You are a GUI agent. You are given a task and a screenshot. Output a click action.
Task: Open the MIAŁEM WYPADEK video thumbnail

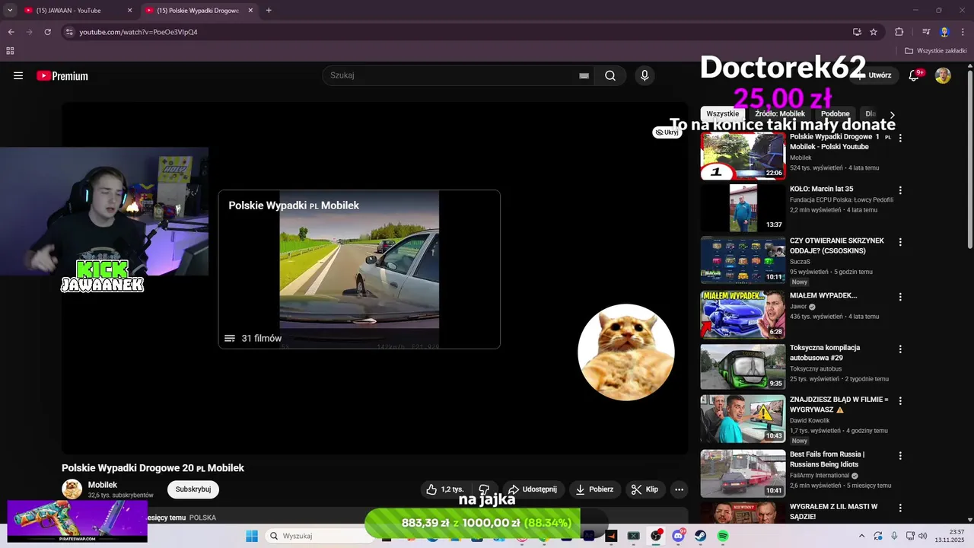(x=743, y=314)
